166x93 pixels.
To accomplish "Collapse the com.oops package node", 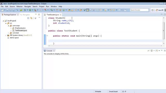I will point(9,26).
